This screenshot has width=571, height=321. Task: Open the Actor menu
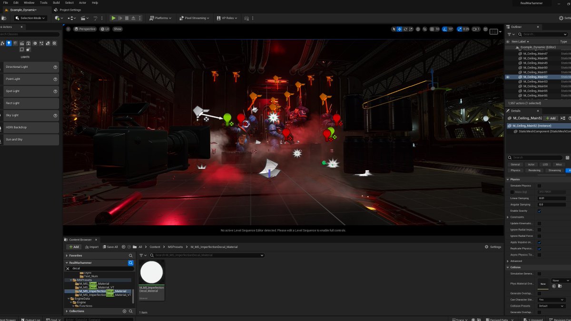tap(82, 3)
